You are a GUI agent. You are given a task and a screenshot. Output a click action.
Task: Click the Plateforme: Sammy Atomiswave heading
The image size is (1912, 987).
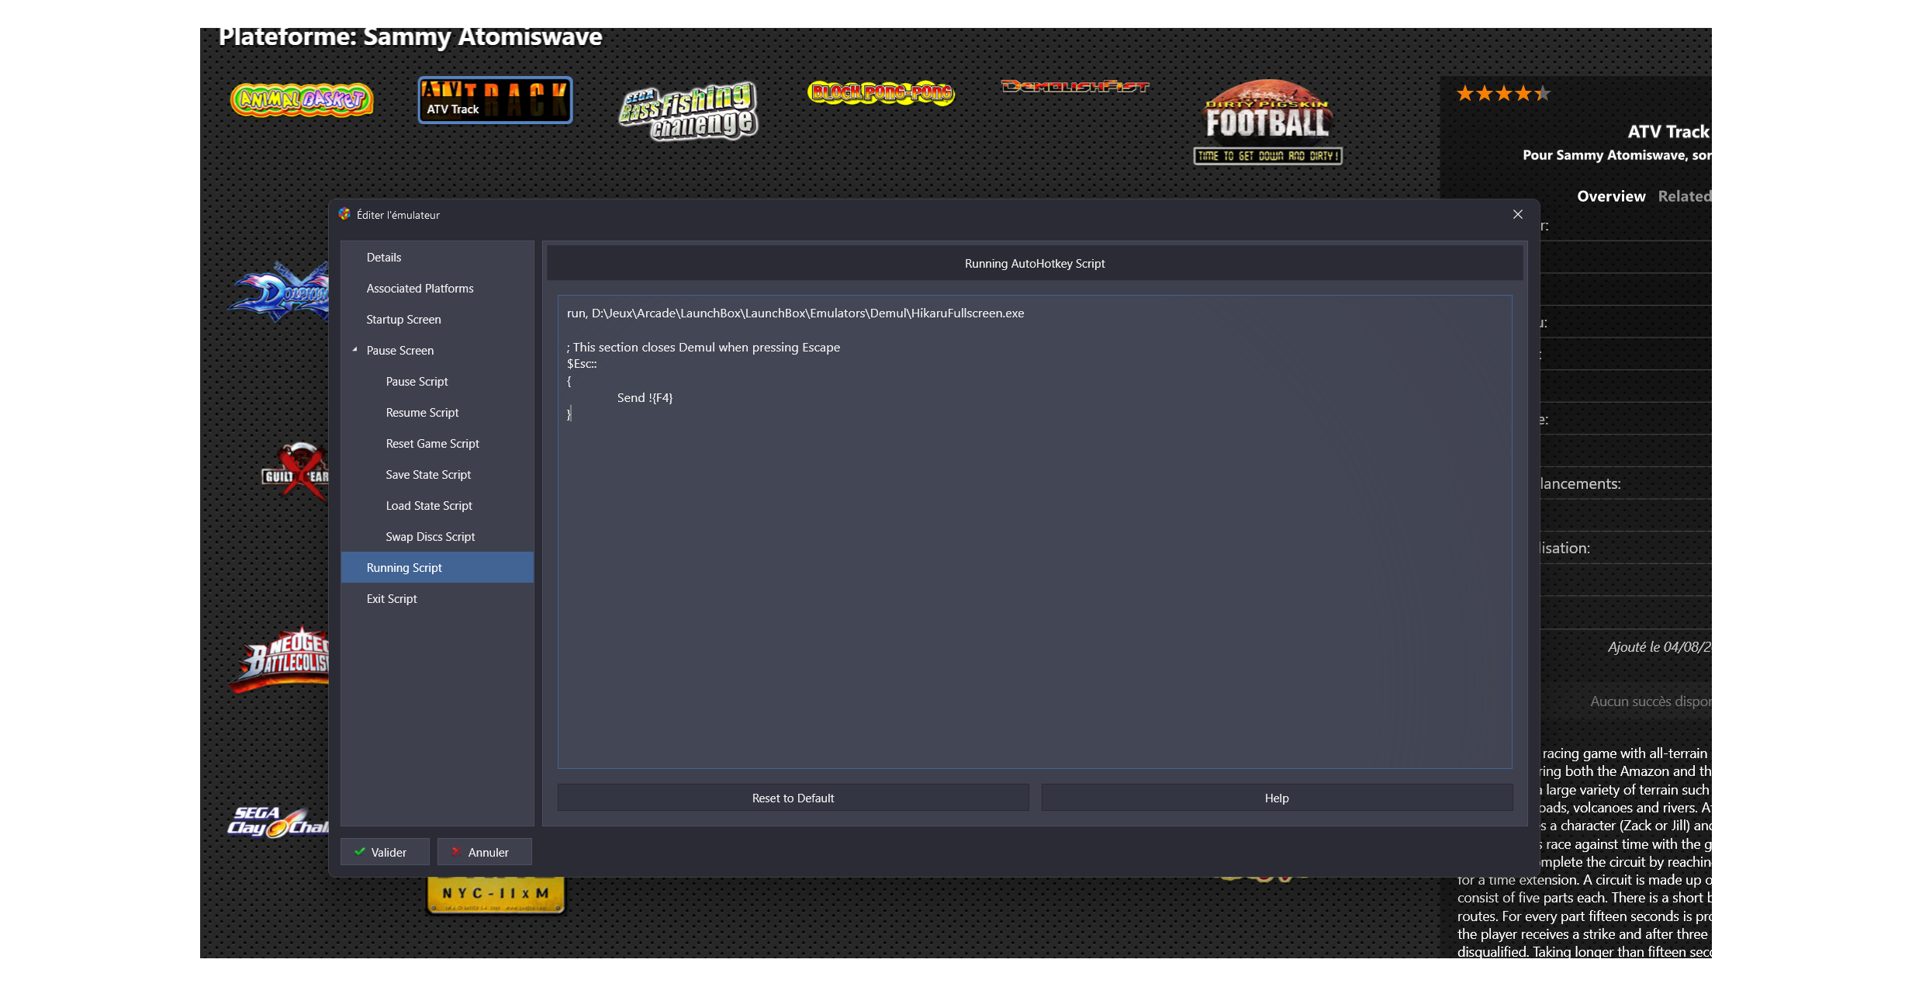tap(410, 36)
